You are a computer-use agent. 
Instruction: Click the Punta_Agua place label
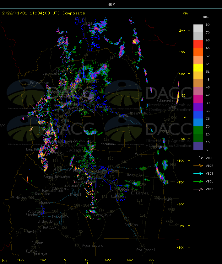[102, 215]
